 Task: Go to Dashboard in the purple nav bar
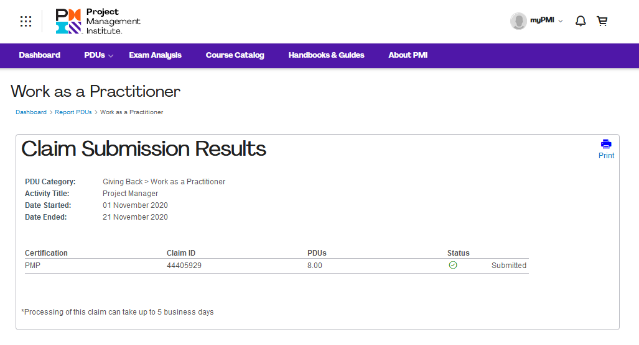coord(40,55)
